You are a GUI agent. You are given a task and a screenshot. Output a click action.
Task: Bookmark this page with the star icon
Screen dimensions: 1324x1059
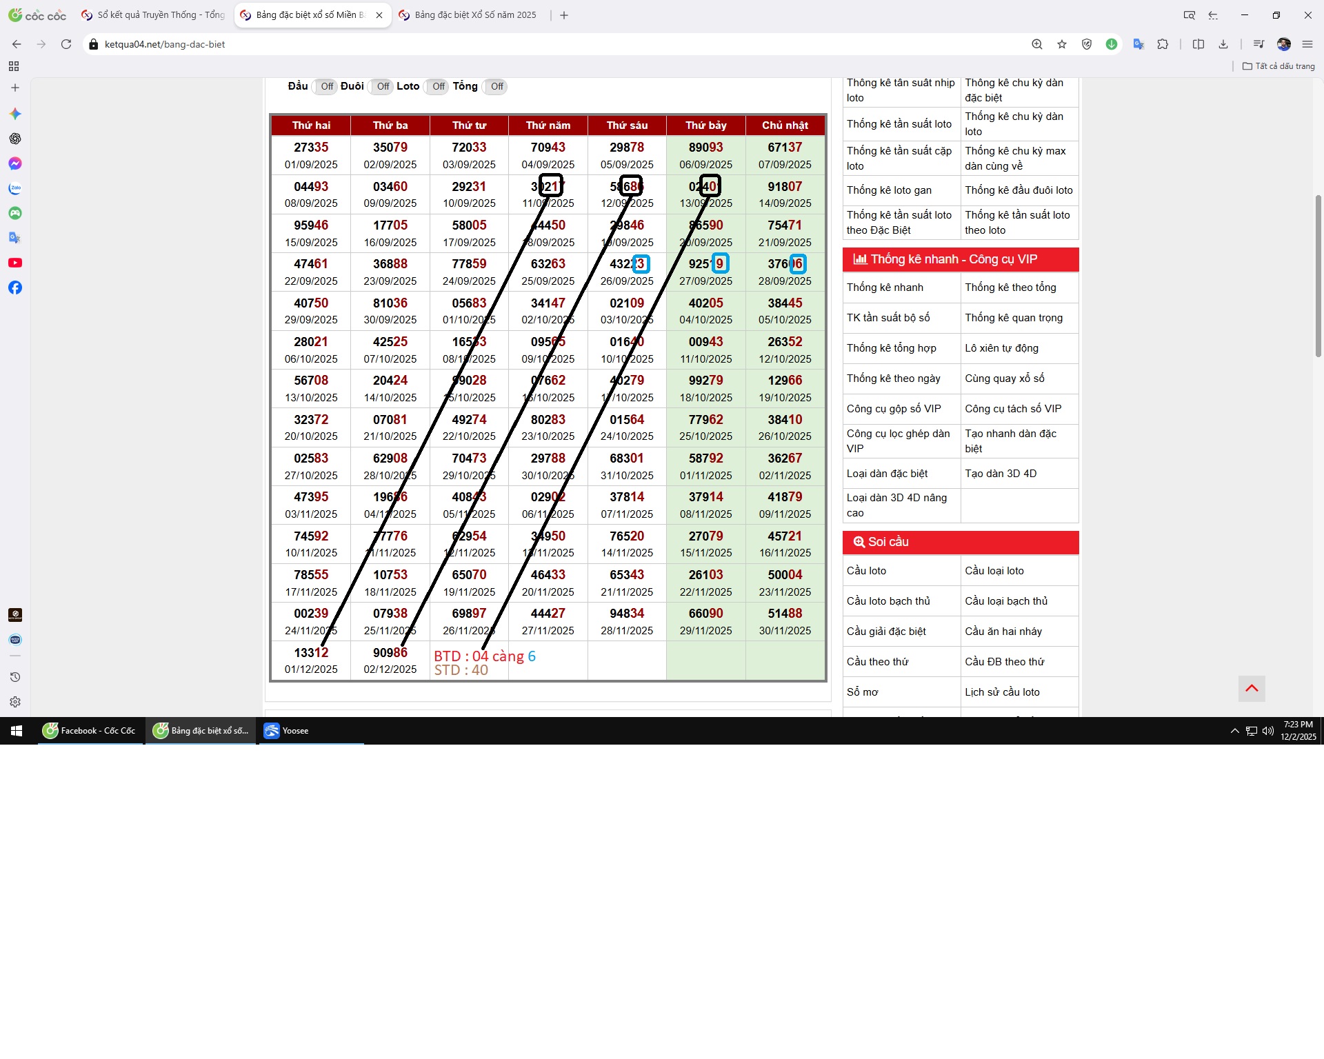tap(1062, 44)
